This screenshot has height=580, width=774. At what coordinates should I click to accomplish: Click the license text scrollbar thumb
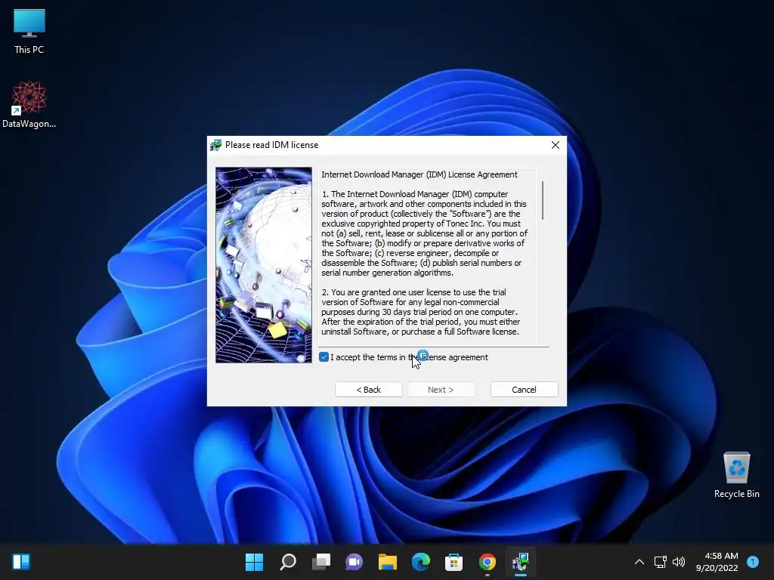[x=543, y=200]
